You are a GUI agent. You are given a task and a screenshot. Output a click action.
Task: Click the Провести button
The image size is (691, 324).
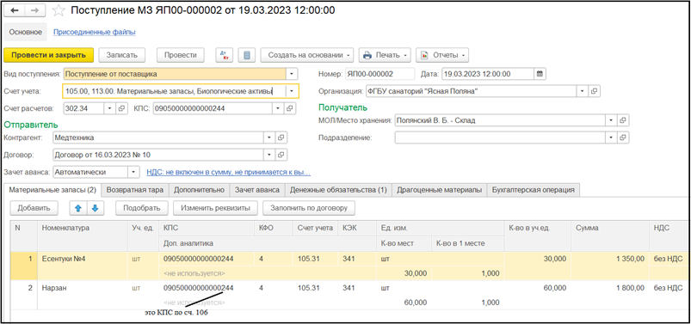tap(180, 55)
